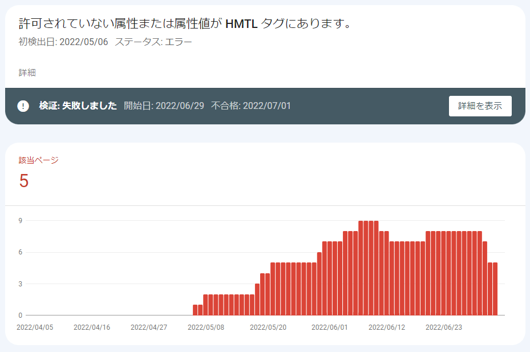Click the 2022/06/23 x-axis date label

pyautogui.click(x=444, y=328)
